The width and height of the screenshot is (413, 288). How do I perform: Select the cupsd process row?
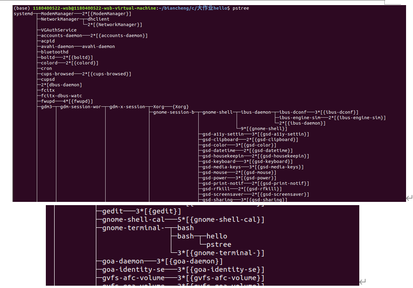coord(48,79)
